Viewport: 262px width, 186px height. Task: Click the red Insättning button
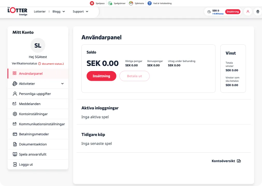coord(101,76)
